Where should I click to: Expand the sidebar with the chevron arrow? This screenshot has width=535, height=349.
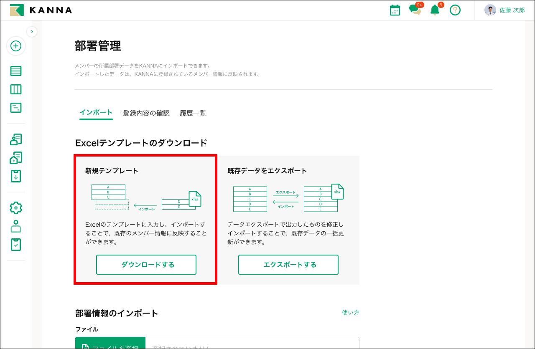tap(32, 31)
